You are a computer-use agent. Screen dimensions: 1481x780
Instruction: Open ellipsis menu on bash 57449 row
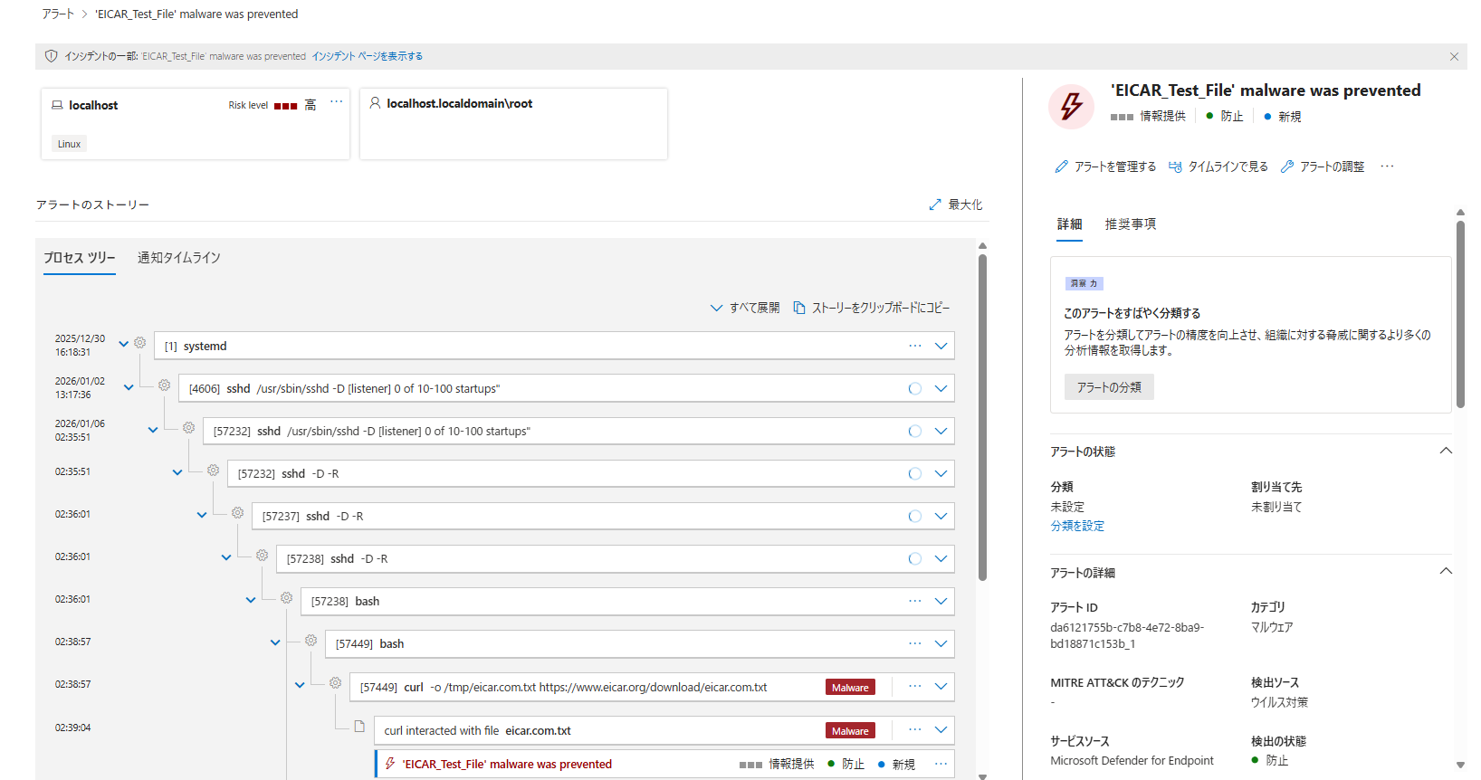pos(915,643)
